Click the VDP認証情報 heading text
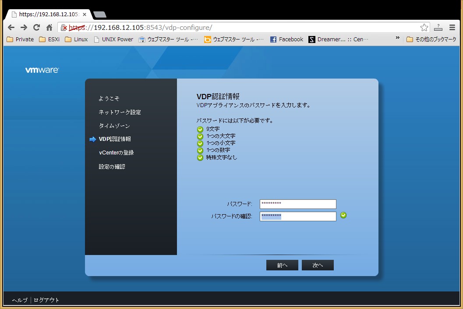The height and width of the screenshot is (309, 463). 218,97
